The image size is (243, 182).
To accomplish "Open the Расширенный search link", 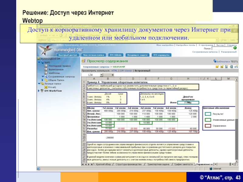I will point(229,52).
